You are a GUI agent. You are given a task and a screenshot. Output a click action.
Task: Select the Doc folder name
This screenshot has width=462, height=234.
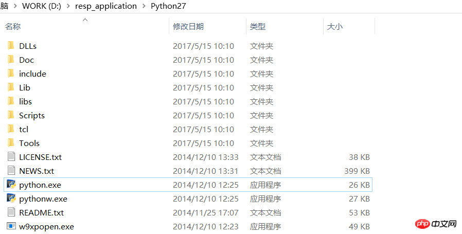(27, 60)
